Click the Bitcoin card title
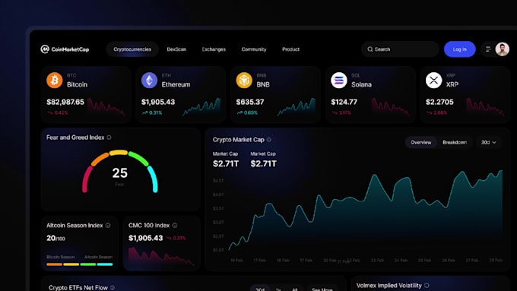Viewport: 517px width, 291px height. (x=77, y=84)
